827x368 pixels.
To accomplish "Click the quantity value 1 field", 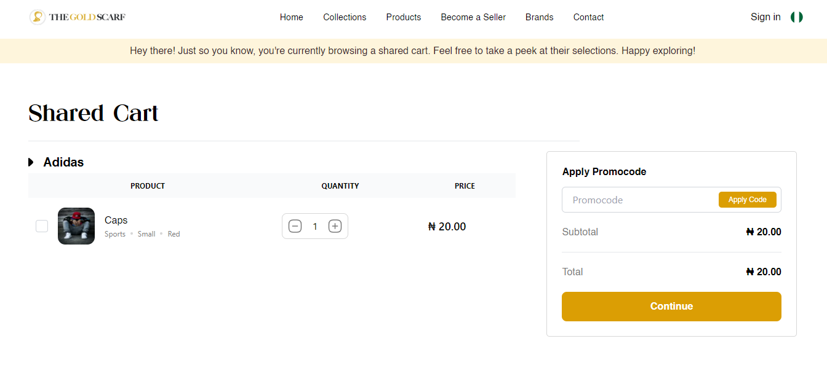I will 315,226.
